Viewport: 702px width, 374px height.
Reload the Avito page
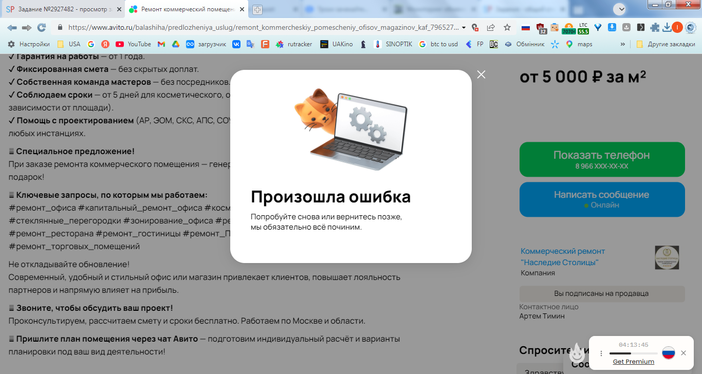click(42, 27)
